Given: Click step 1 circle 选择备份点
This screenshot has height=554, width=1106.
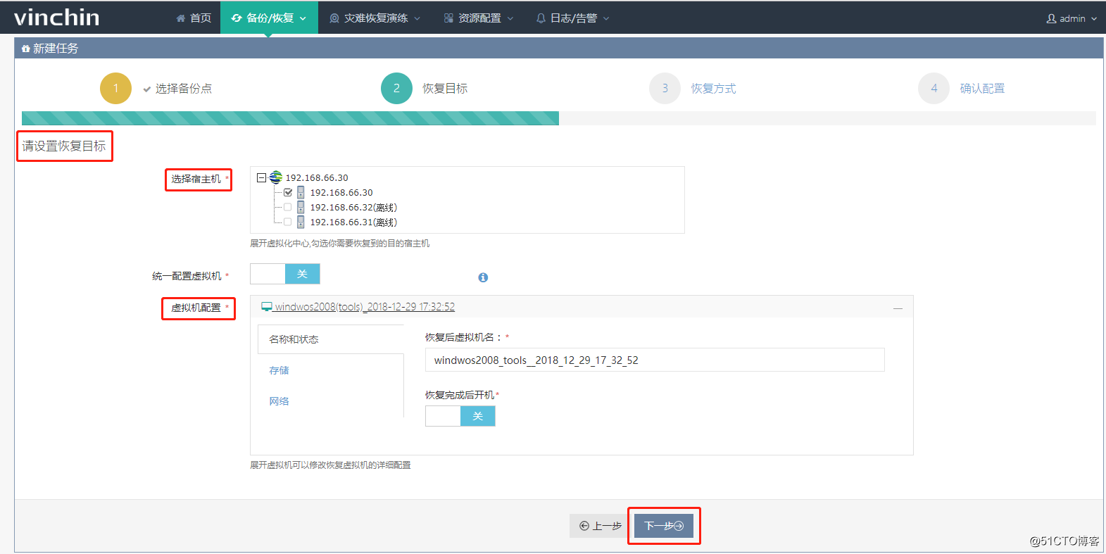Looking at the screenshot, I should pos(115,88).
